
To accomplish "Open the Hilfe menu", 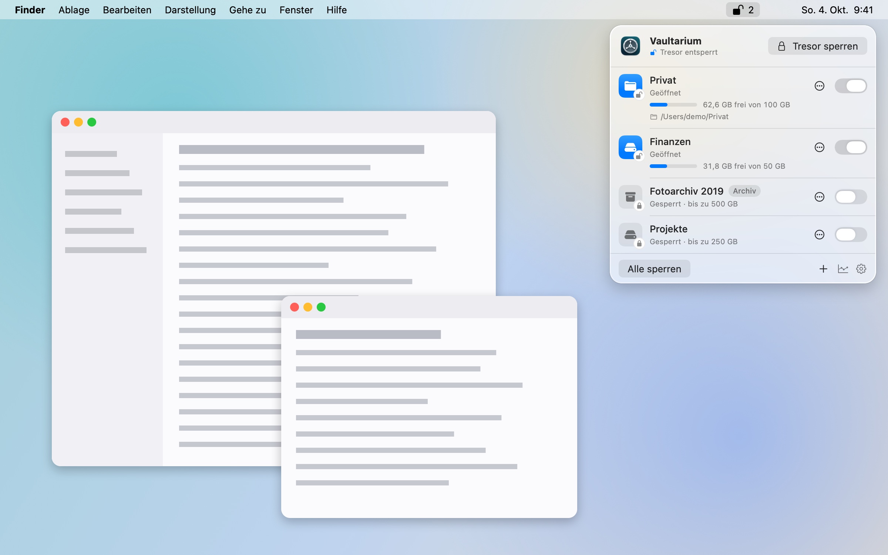I will coord(336,10).
